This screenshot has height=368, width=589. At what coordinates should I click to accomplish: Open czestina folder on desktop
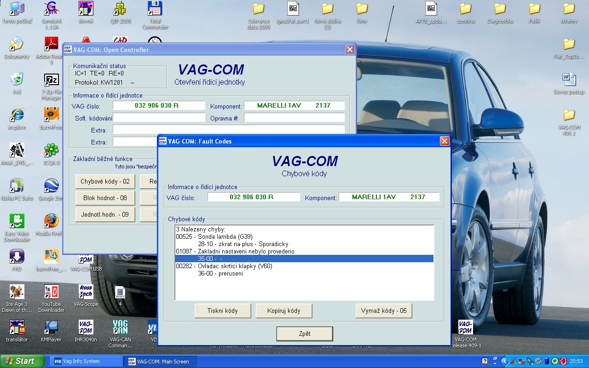[x=466, y=12]
